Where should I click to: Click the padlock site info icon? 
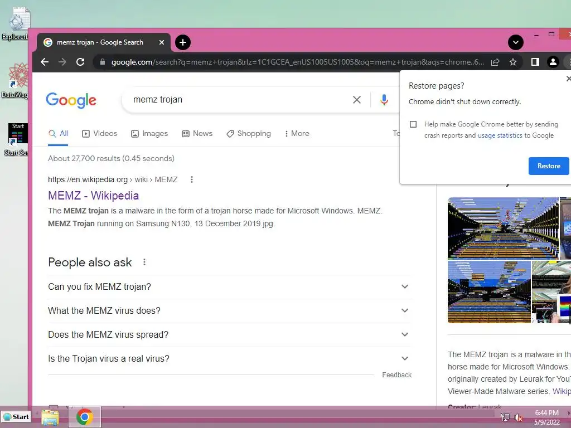[103, 62]
